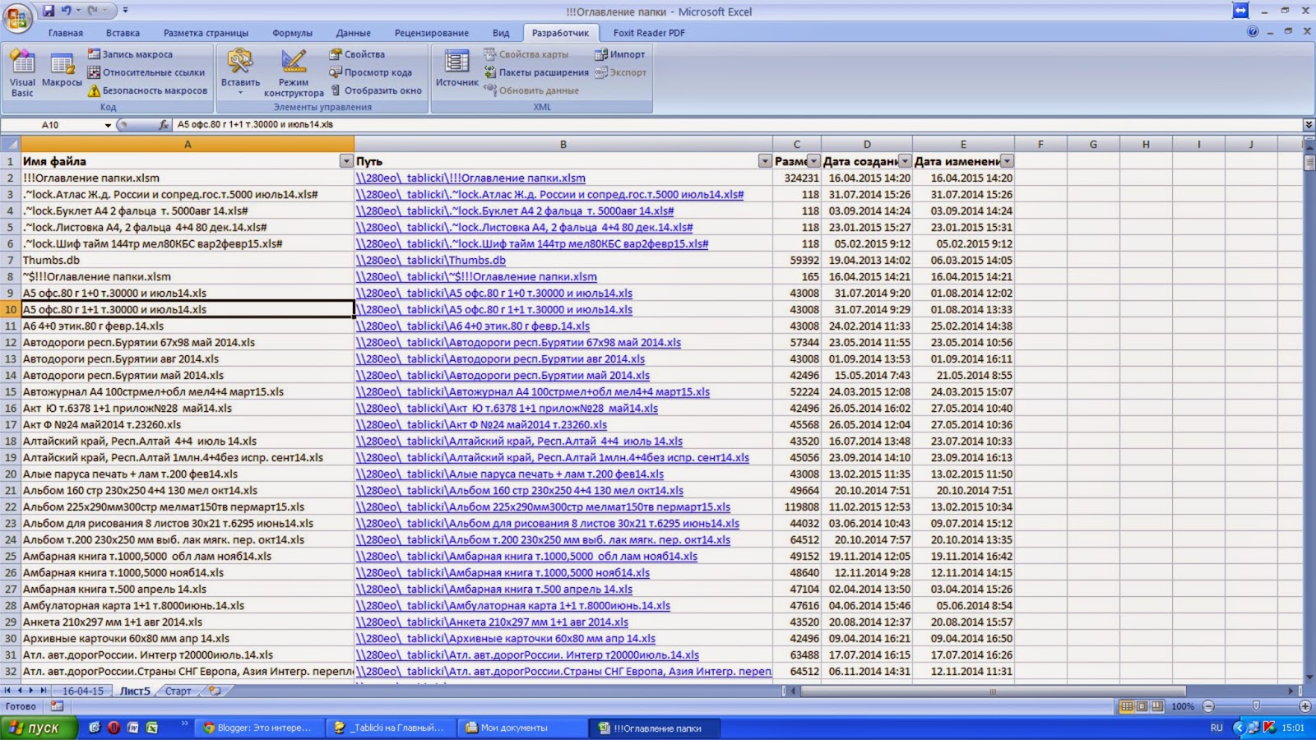1316x740 pixels.
Task: Click the Name Box showing A10
Action: click(x=51, y=125)
